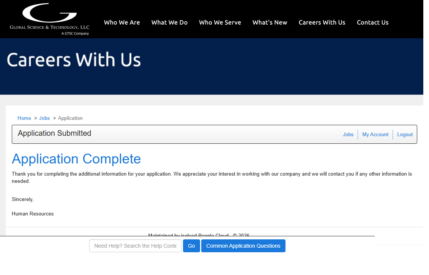Click the Home breadcrumb link
The width and height of the screenshot is (429, 275).
coord(24,118)
